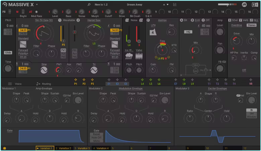Screen dimensions: 261x151
Task: Click oscillator 1 Standard mode thumbnail icon
Action: tap(23, 44)
